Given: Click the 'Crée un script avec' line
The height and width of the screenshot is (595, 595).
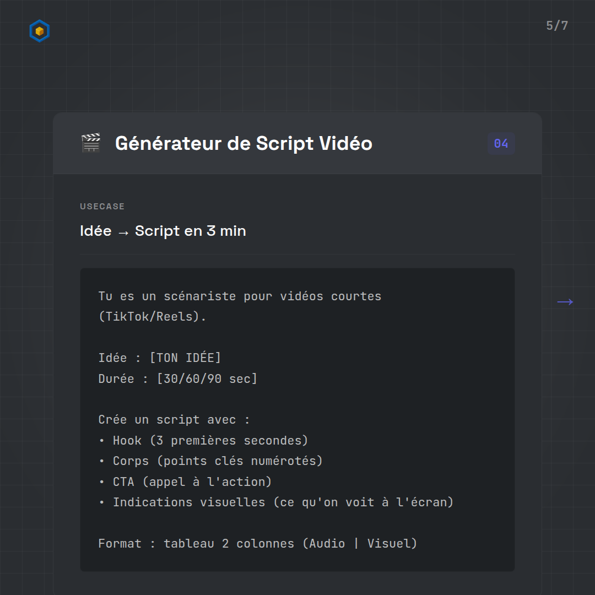Looking at the screenshot, I should click(174, 420).
